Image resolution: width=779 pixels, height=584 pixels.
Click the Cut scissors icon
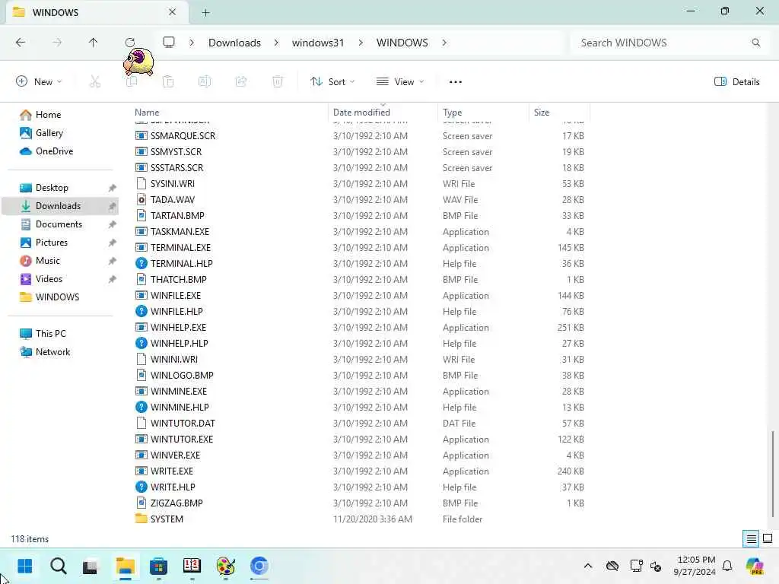point(95,82)
